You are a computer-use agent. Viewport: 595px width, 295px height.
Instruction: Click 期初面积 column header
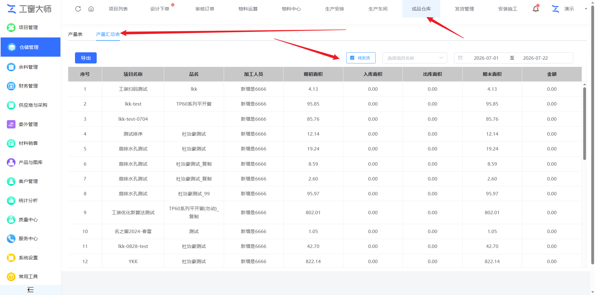313,74
